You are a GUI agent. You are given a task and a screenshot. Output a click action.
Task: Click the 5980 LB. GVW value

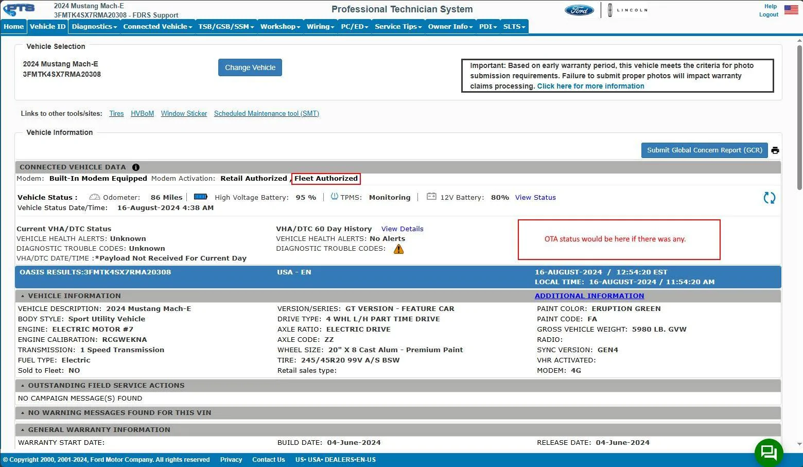point(659,330)
